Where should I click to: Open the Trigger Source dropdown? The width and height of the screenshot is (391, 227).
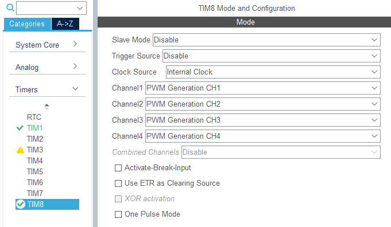pos(272,56)
